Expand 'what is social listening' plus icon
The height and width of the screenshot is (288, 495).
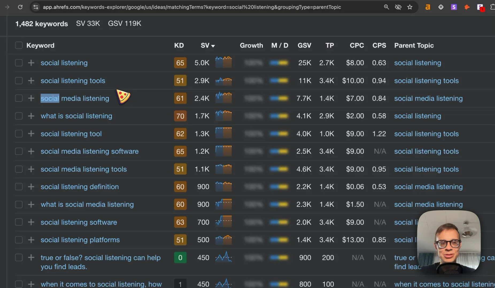coord(31,116)
